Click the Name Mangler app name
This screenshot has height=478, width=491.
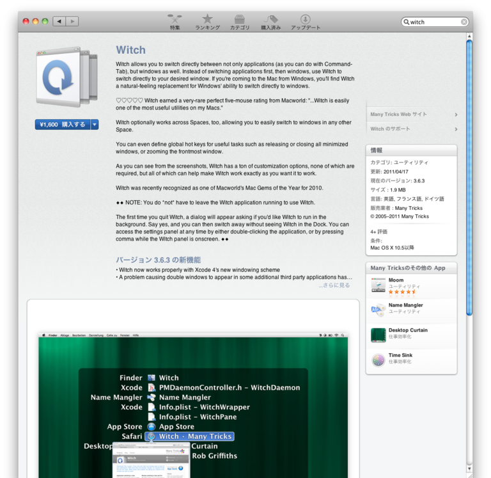coord(405,305)
